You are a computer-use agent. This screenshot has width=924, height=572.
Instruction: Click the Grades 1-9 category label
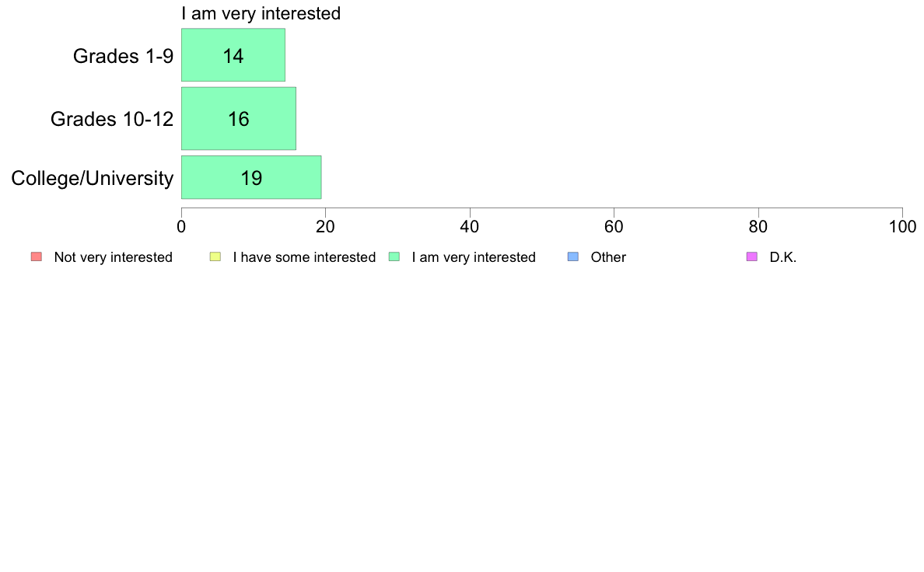coord(123,56)
